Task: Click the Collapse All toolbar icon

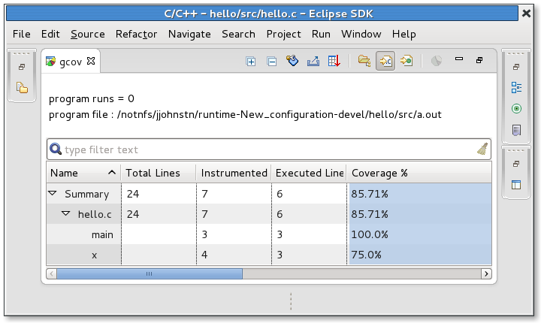Action: click(271, 62)
